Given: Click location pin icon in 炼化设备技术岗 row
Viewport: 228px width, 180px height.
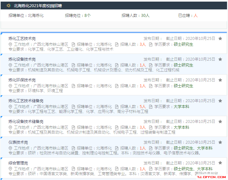Looking at the screenshot, I should click(x=10, y=65).
